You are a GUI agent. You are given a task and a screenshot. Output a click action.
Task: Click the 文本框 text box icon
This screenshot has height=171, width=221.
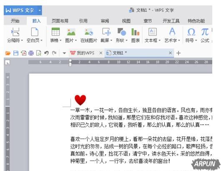click(x=153, y=32)
